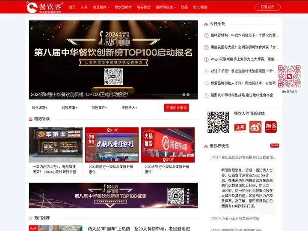Click the floating 媒体官方合作 QR code
The image size is (308, 231).
pyautogui.click(x=289, y=77)
